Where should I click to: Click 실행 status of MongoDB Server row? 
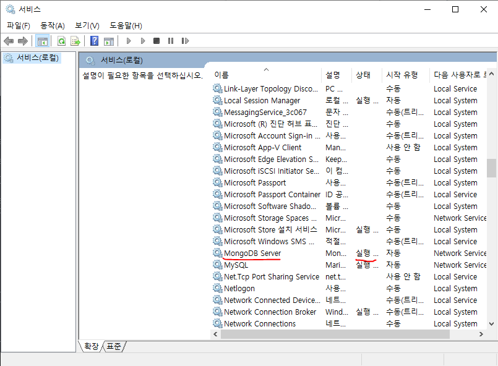pyautogui.click(x=367, y=253)
